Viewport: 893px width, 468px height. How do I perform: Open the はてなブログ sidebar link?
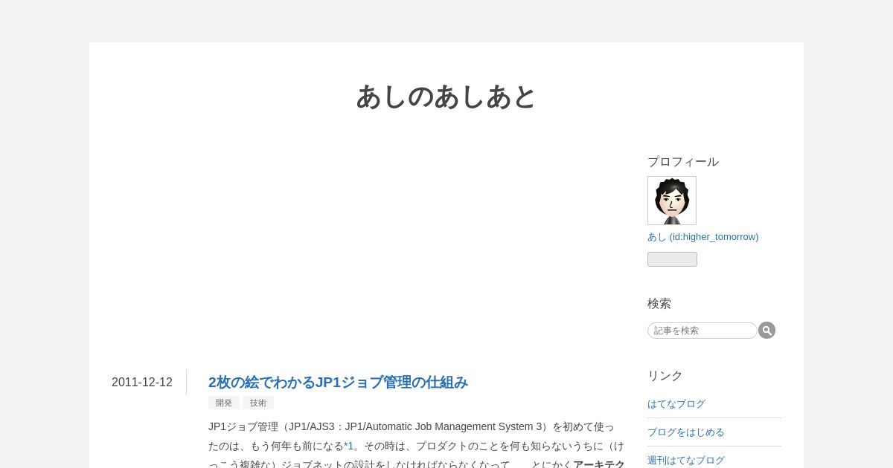click(x=676, y=404)
